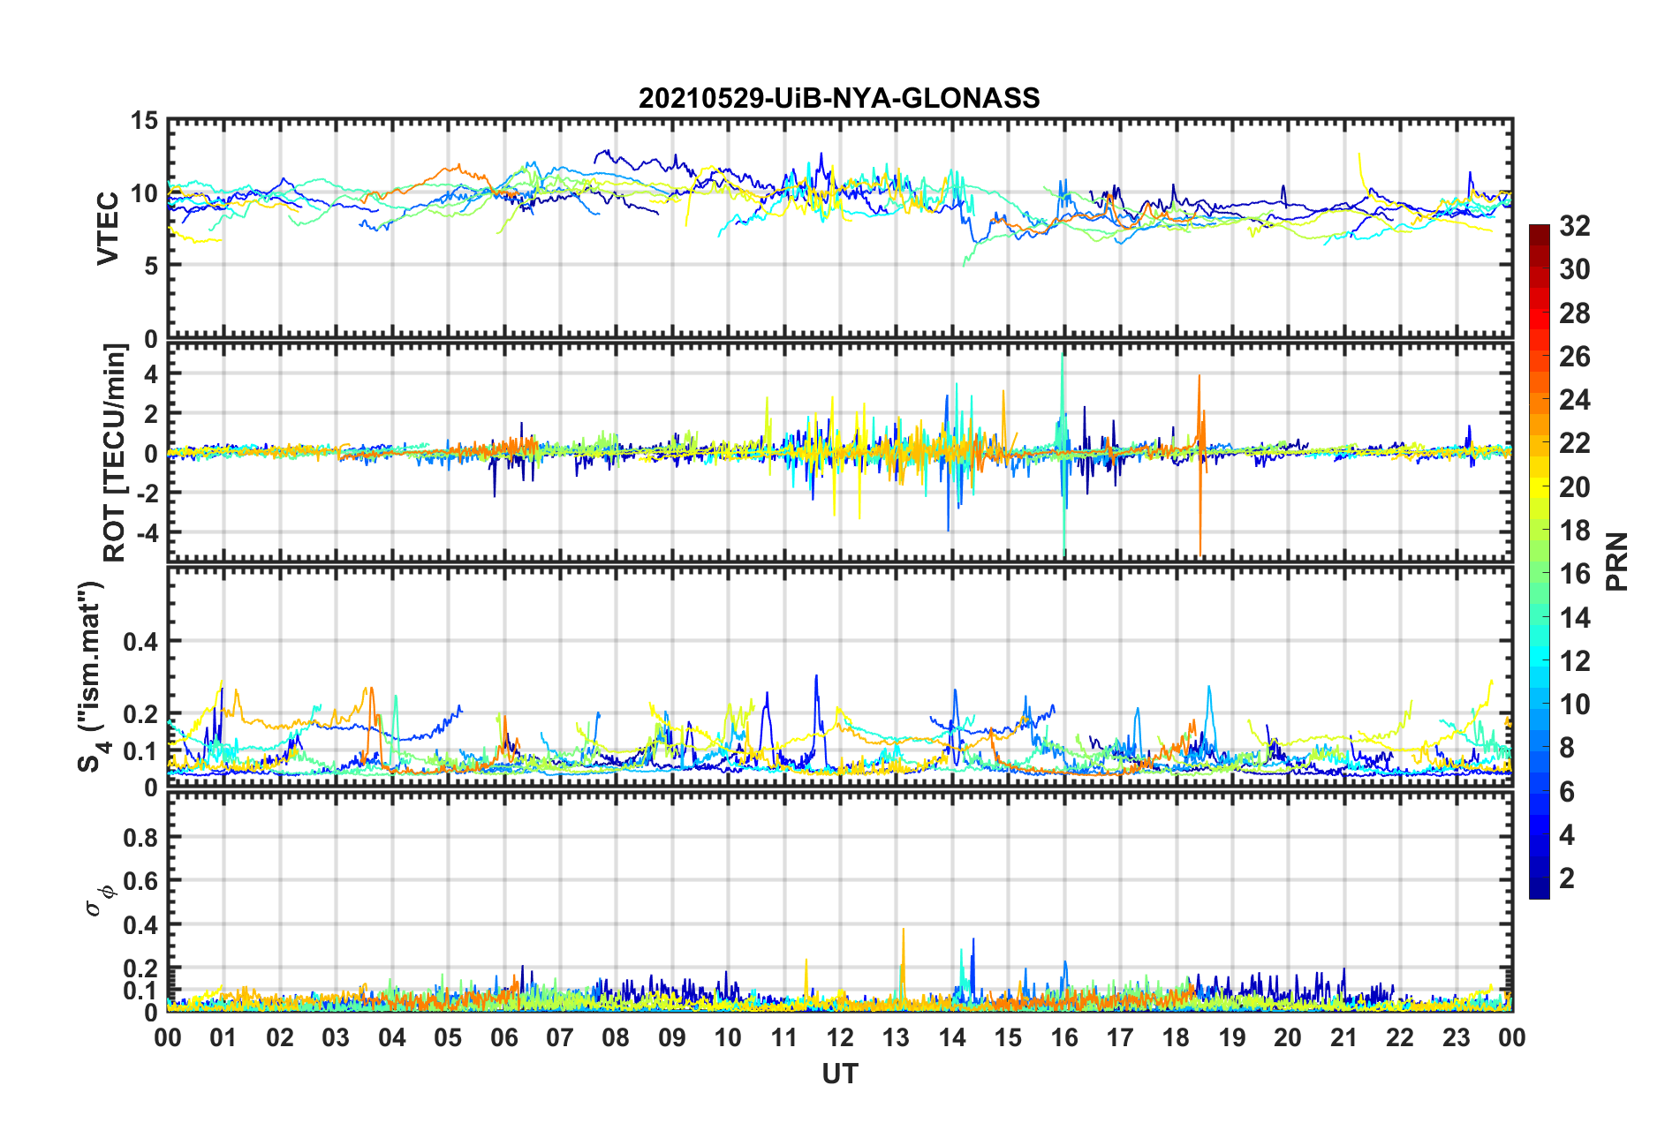Select colorbar tick label 6
The width and height of the screenshot is (1680, 1123).
pos(1567,792)
